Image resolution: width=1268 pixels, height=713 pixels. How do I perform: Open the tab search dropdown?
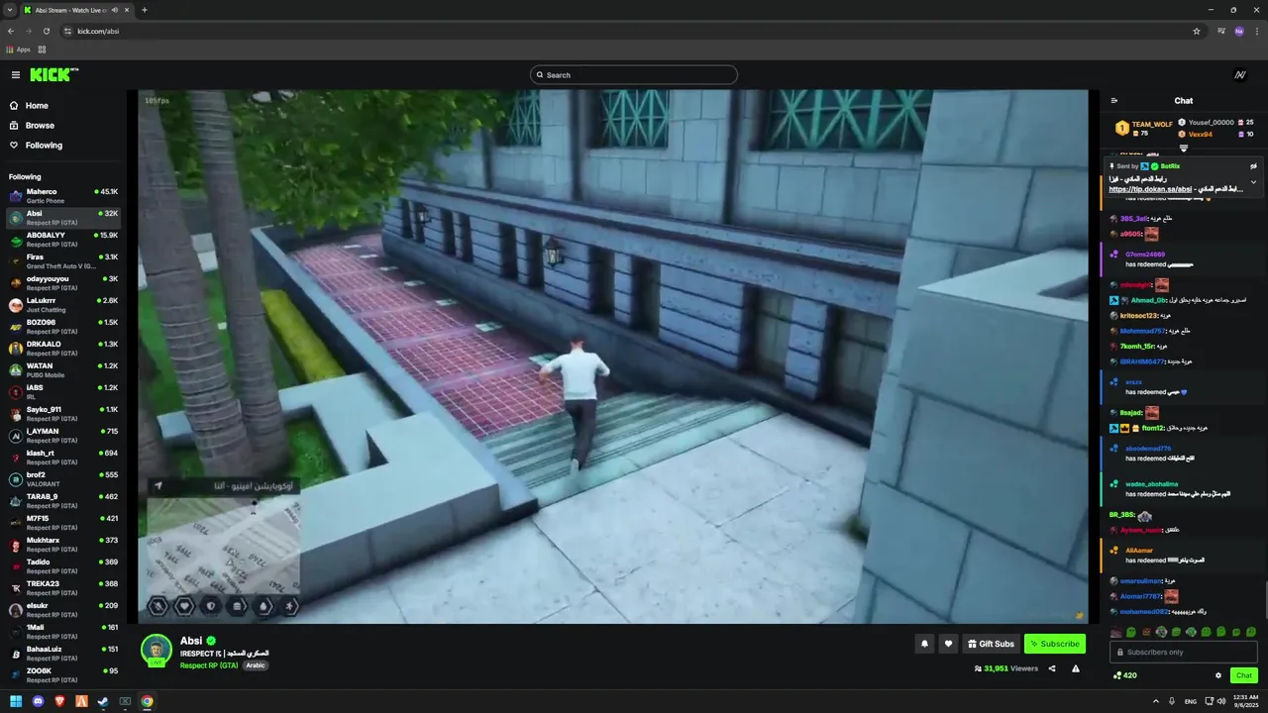(x=10, y=10)
